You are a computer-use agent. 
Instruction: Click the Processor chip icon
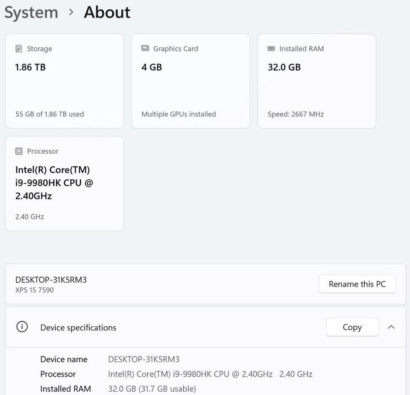19,151
